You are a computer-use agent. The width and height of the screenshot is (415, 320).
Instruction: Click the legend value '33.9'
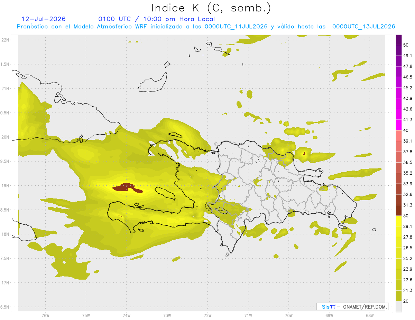pos(408,184)
